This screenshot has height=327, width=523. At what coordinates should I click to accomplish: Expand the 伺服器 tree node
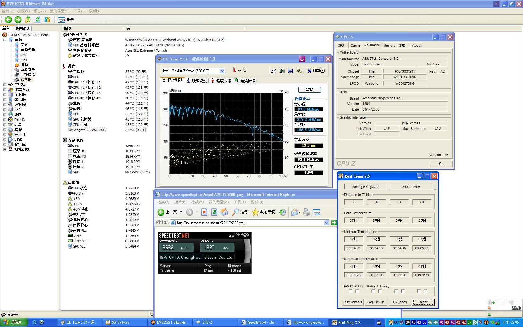coord(5,95)
